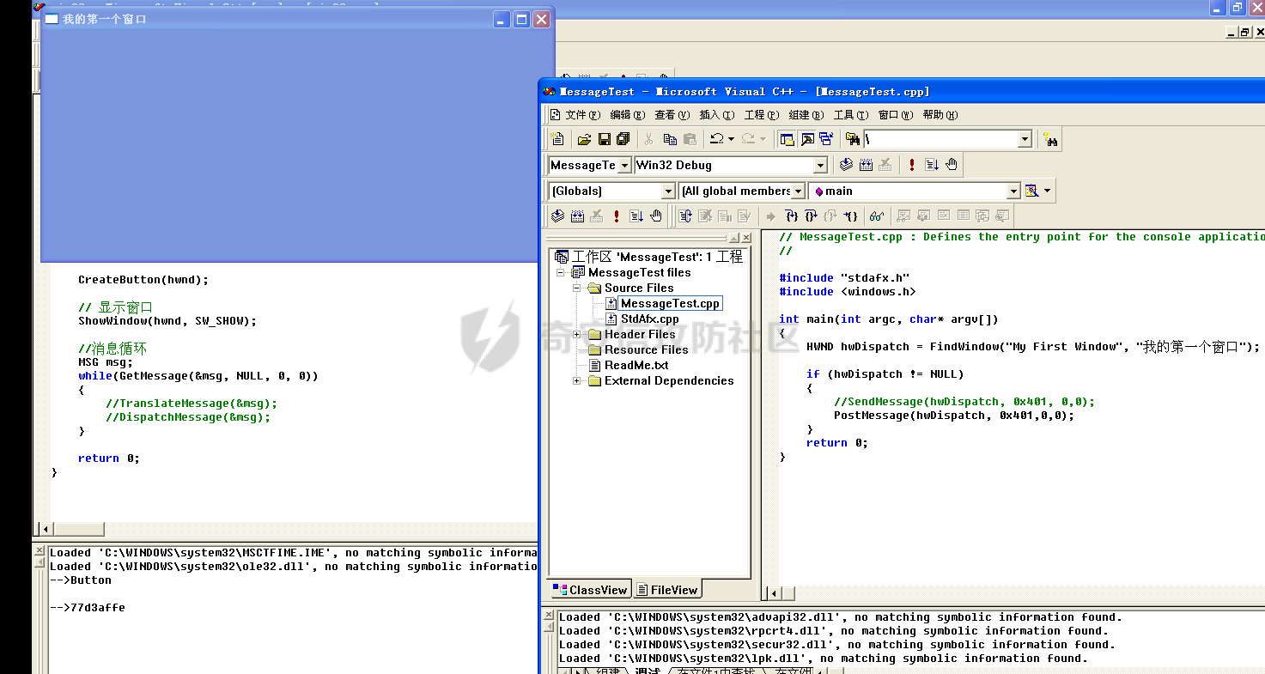Image resolution: width=1265 pixels, height=674 pixels.
Task: Open the (All global members) filter dropdown
Action: (x=797, y=191)
